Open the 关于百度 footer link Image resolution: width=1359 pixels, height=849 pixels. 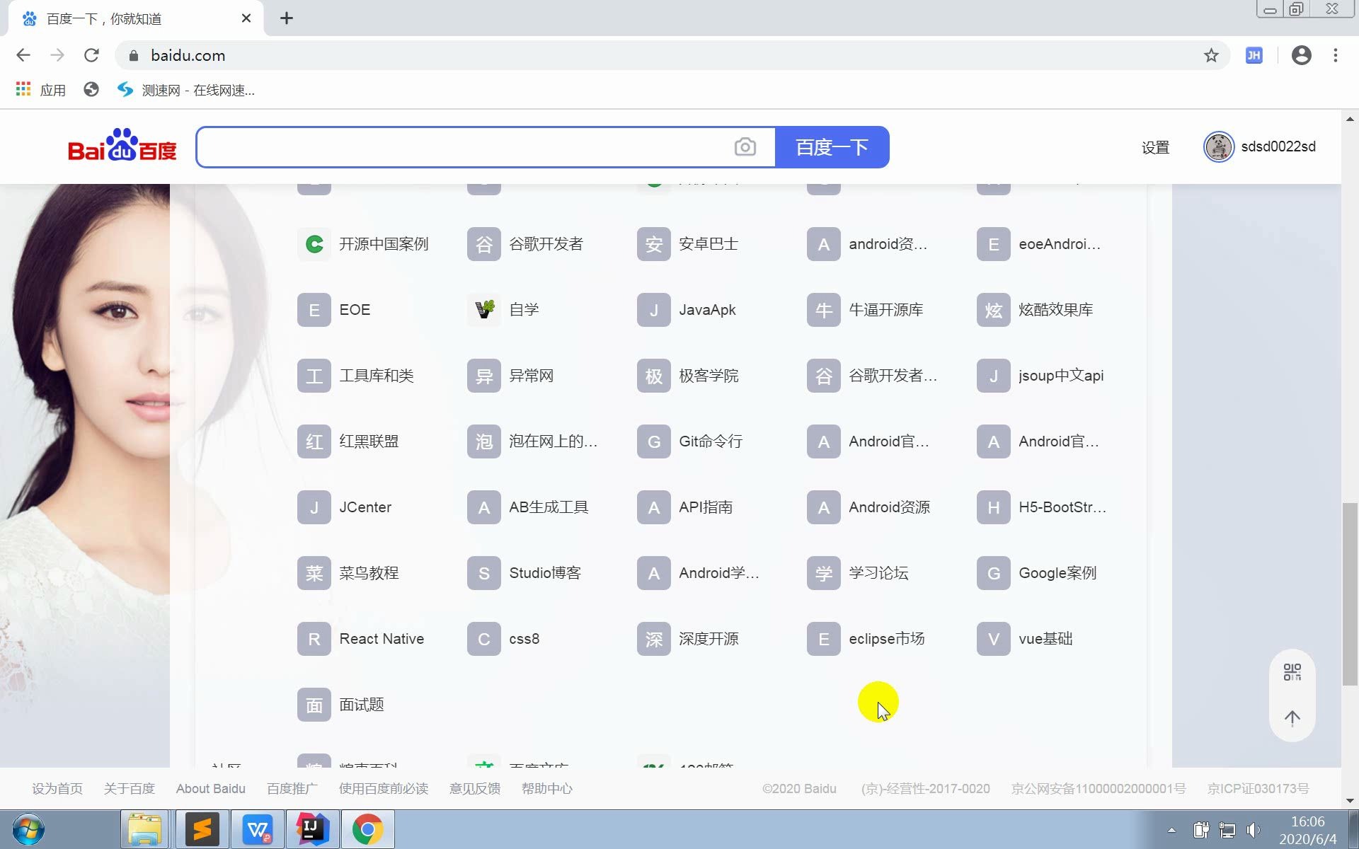coord(130,788)
